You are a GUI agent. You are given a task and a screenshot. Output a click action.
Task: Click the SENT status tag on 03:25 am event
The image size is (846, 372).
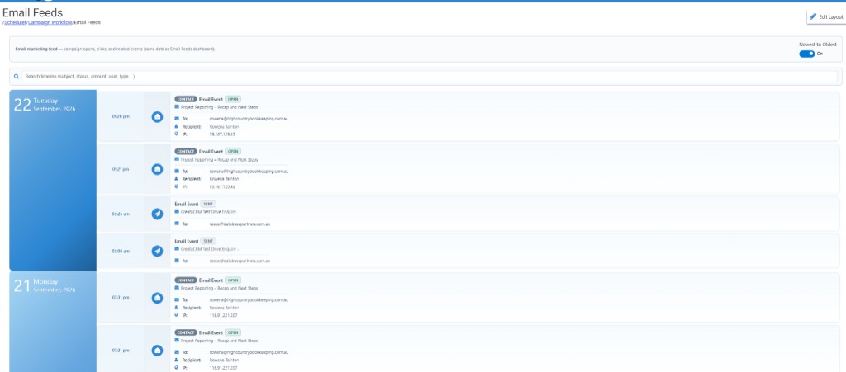[x=208, y=204]
